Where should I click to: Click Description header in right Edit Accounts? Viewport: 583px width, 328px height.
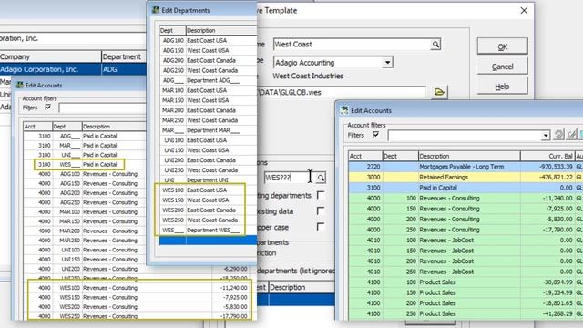point(469,156)
